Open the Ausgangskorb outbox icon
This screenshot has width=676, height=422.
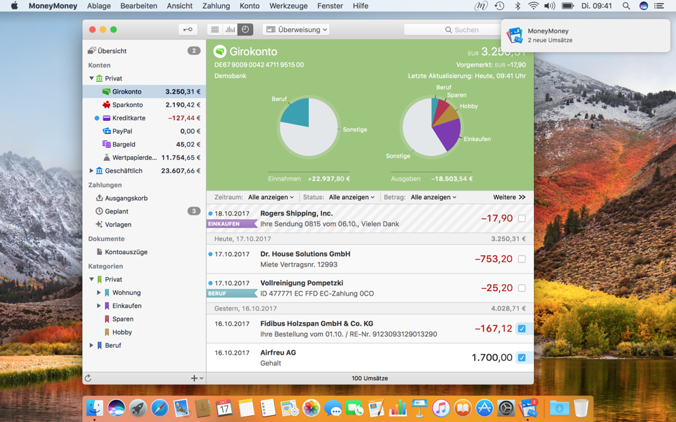pos(99,198)
